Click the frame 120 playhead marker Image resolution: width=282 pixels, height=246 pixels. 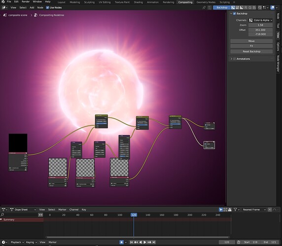coord(134,215)
